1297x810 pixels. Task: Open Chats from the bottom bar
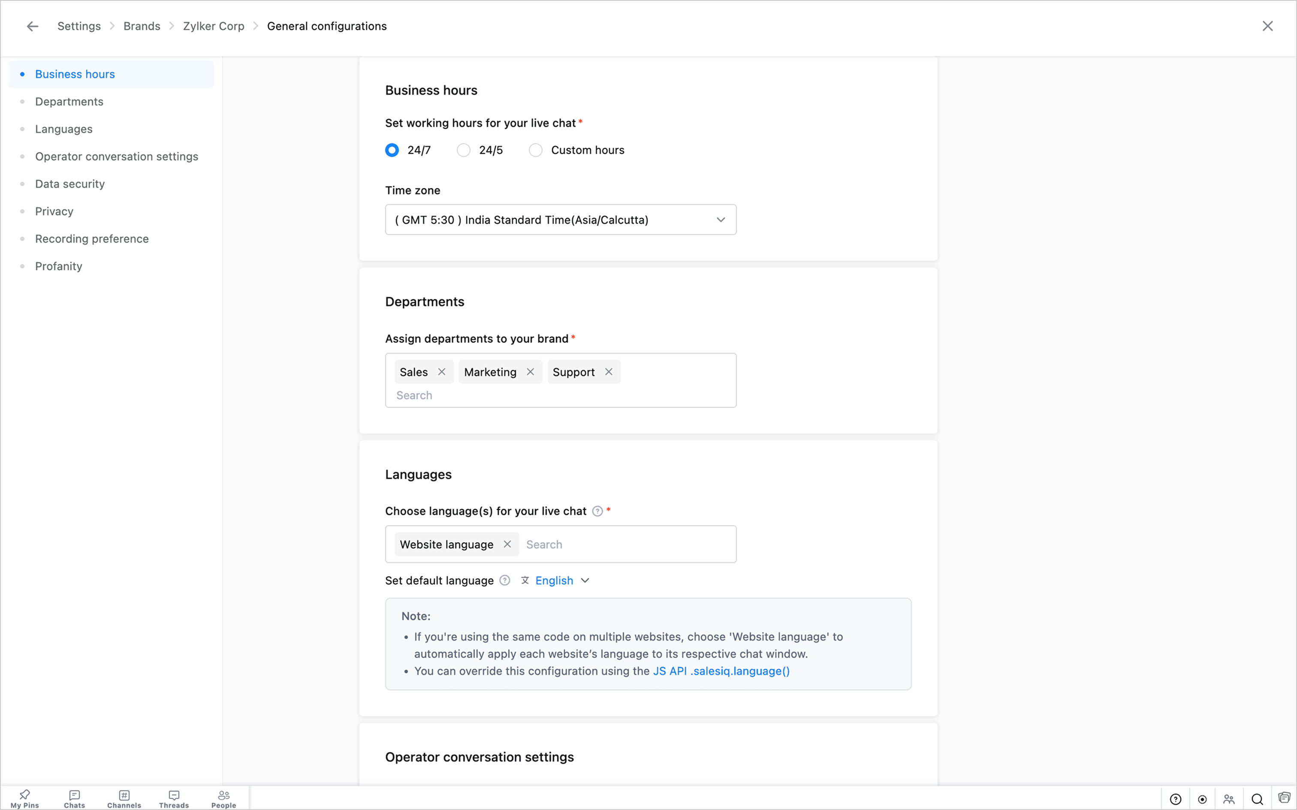[75, 798]
